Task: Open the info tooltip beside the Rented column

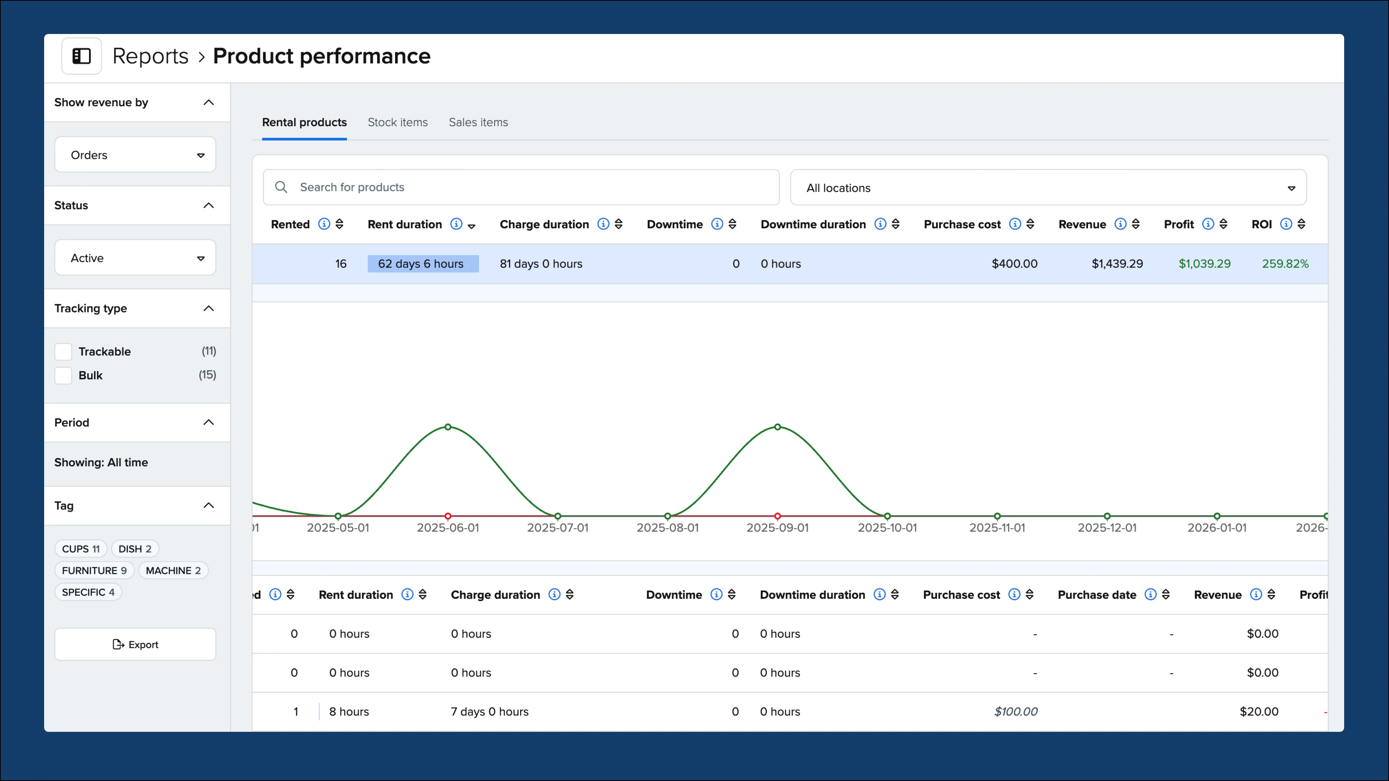Action: point(323,224)
